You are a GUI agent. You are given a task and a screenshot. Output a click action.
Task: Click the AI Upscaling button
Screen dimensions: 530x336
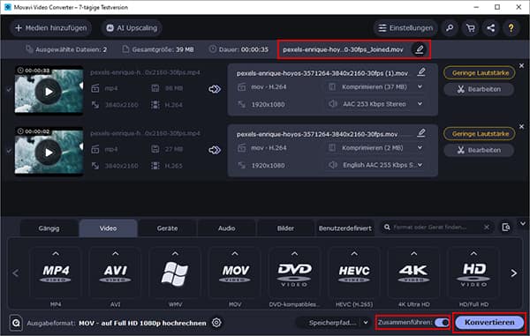coord(132,28)
